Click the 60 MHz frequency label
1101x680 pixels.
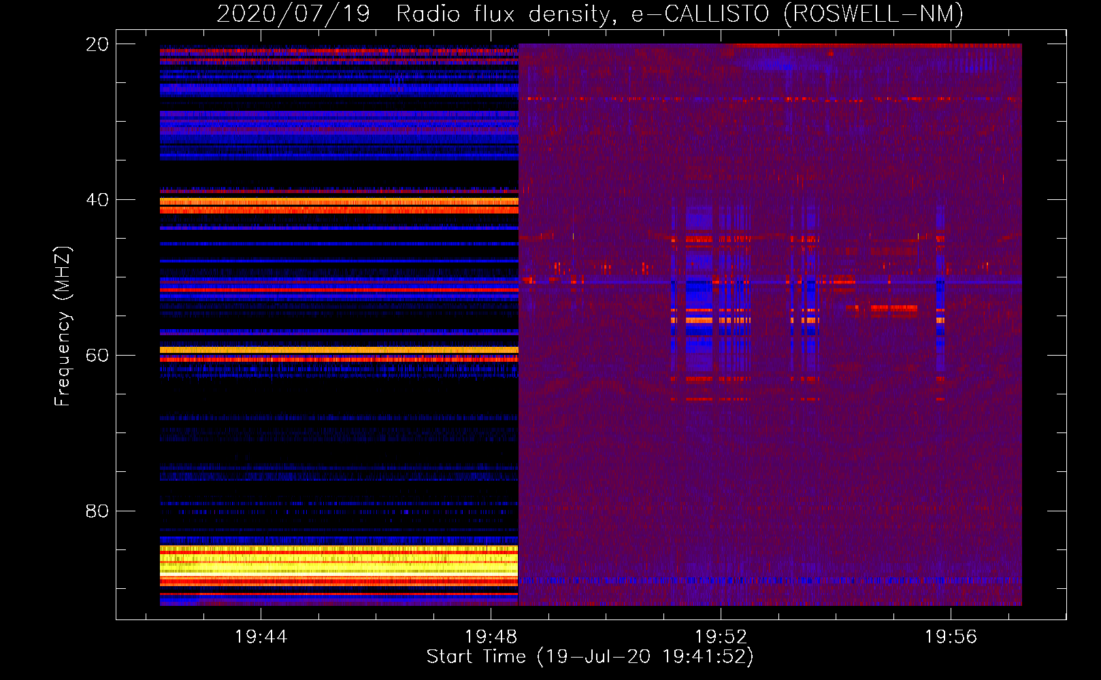click(x=97, y=356)
